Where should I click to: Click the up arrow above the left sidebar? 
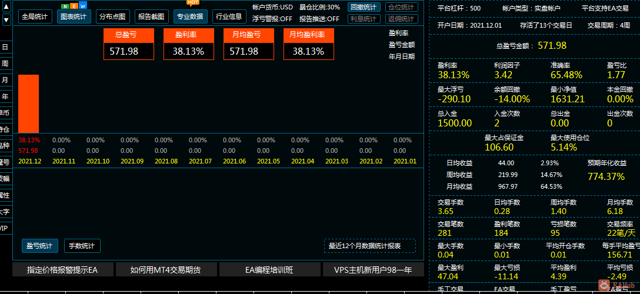(6, 7)
